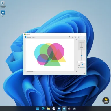Click the floppy disk save icon
The width and height of the screenshot is (111, 111).
pyautogui.click(x=69, y=37)
